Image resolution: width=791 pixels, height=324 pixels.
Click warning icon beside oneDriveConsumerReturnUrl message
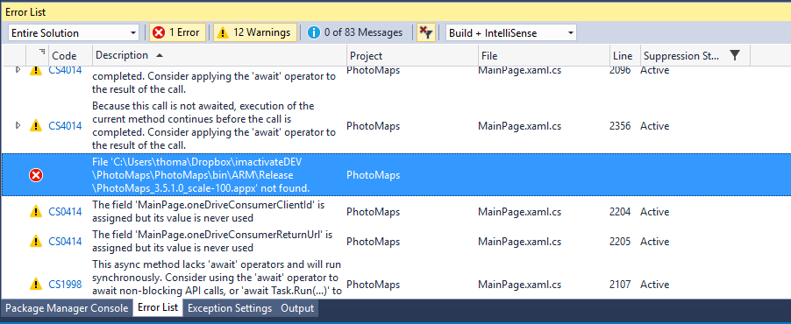(36, 242)
